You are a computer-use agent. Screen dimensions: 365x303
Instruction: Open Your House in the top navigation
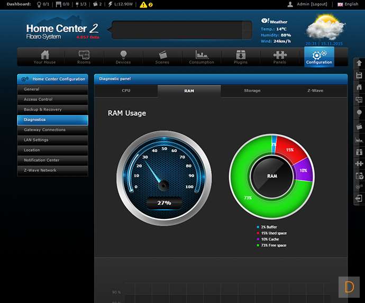44,57
